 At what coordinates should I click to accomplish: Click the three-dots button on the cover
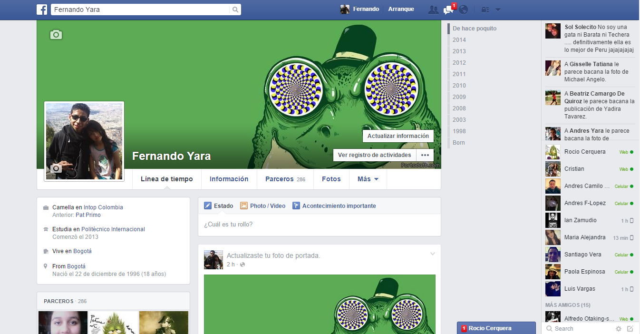[425, 155]
